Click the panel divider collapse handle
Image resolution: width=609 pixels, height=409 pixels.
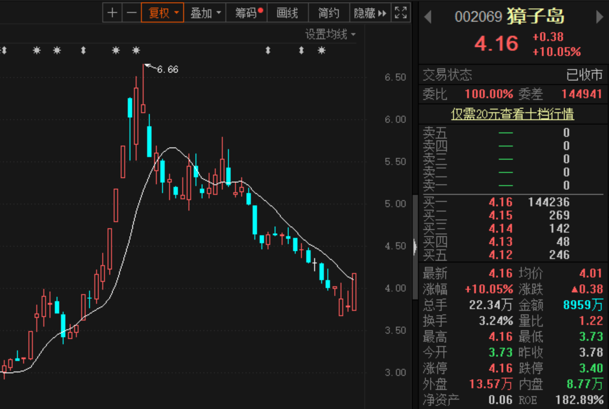click(415, 247)
